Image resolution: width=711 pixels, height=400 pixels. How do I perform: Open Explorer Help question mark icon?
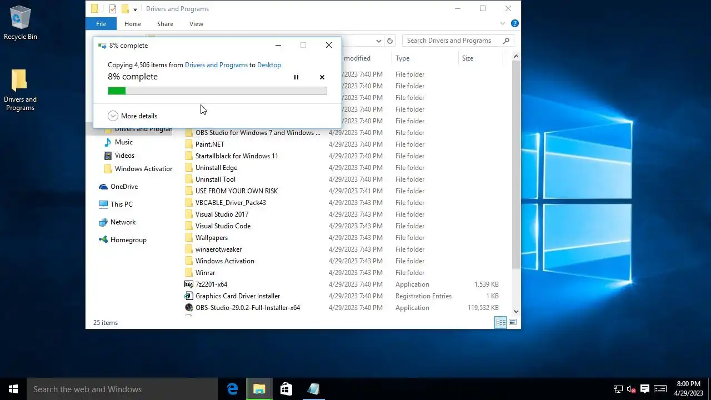515,24
